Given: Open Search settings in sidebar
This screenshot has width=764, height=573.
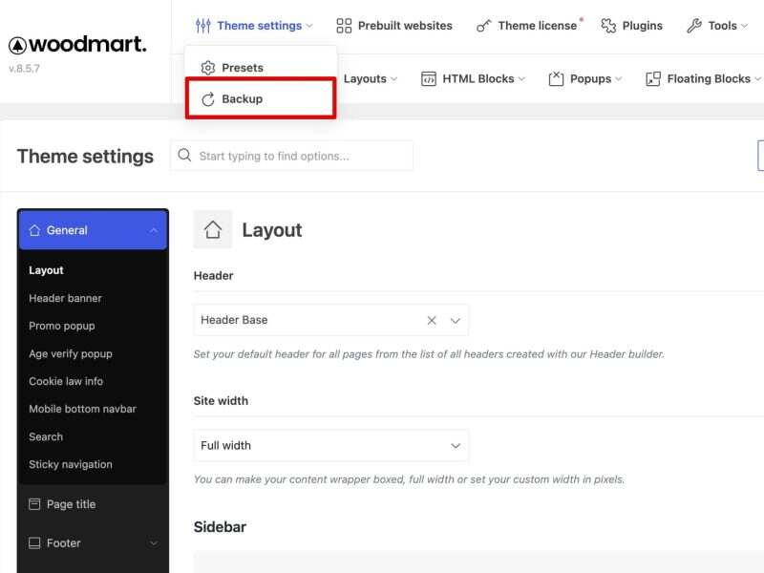Looking at the screenshot, I should [x=46, y=436].
